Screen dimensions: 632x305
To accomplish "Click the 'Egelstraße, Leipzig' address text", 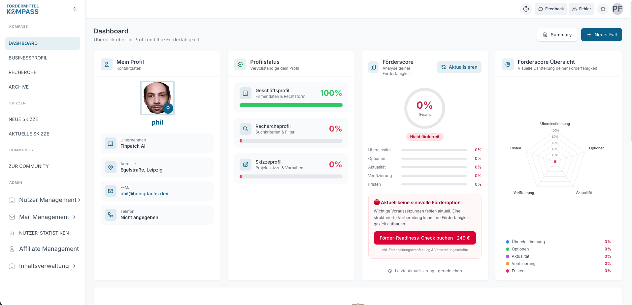I will (141, 170).
